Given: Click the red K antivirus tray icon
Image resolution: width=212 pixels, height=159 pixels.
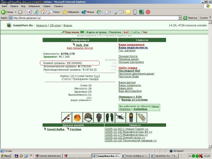Looking at the screenshot, I should pos(201,156).
